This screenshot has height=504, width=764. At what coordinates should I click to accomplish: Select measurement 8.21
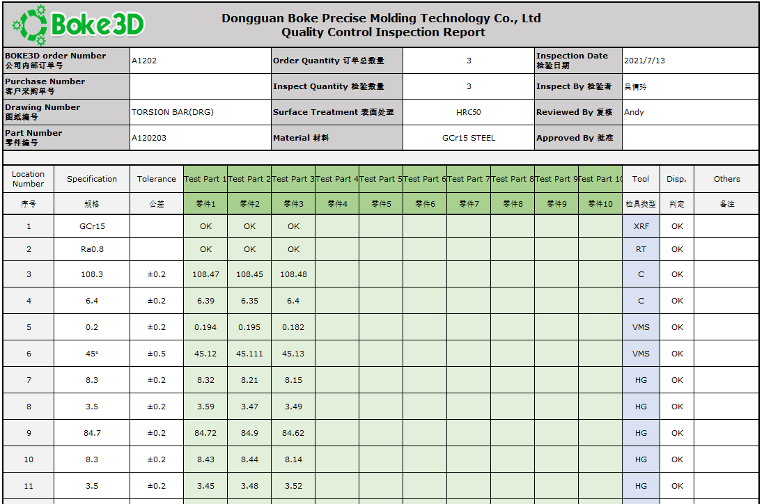[249, 380]
